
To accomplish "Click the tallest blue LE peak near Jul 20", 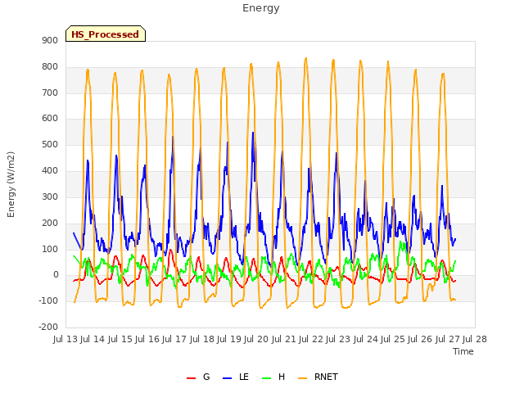I will coord(253,133).
